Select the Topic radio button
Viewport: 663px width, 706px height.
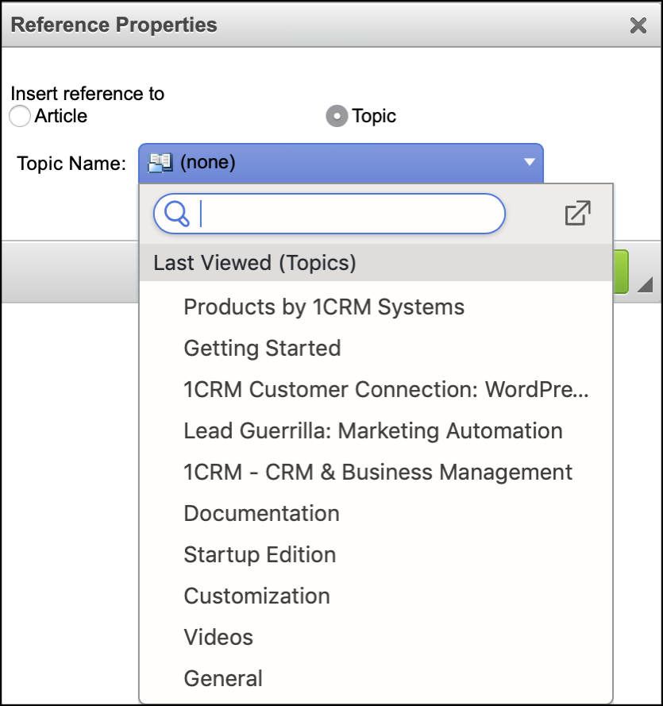coord(337,116)
